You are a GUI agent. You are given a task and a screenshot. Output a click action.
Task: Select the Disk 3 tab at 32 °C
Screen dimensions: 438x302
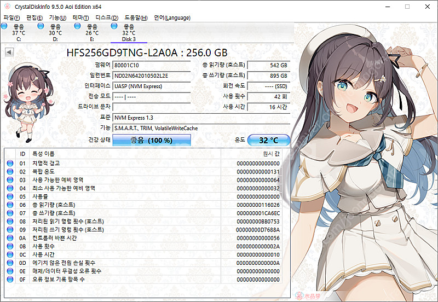(129, 33)
